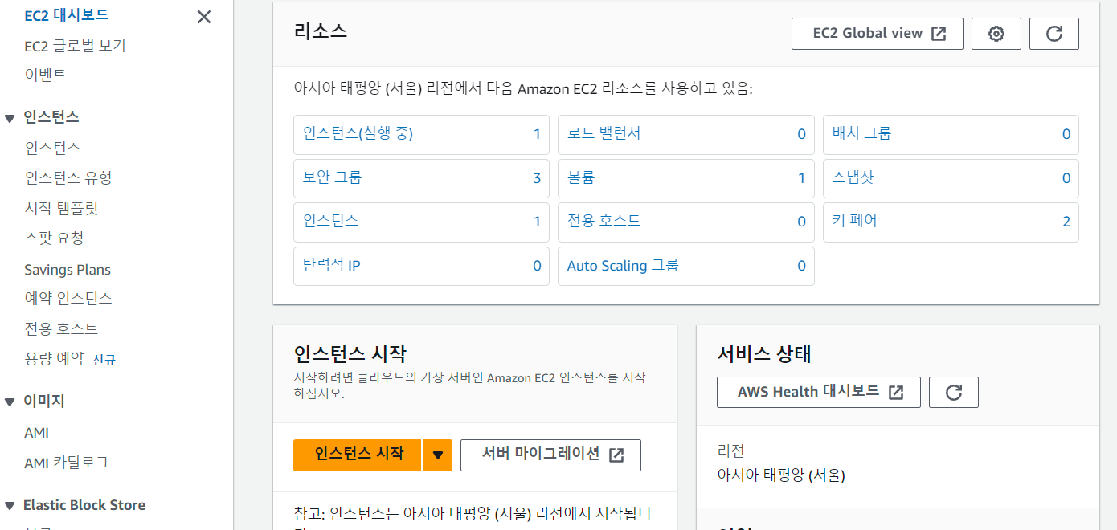Click the 서비스 상태 heading
This screenshot has width=1117, height=530.
764,354
